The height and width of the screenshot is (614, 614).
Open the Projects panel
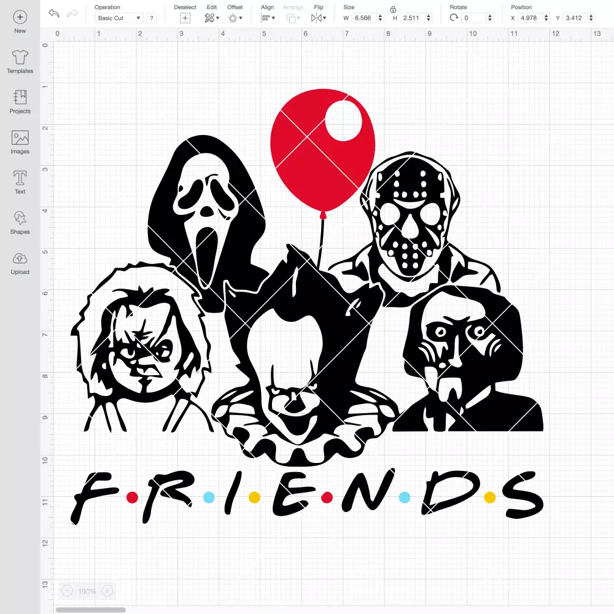tap(20, 102)
